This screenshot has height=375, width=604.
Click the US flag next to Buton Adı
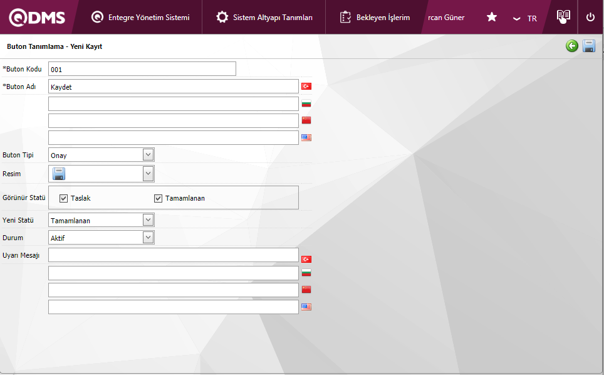click(306, 137)
